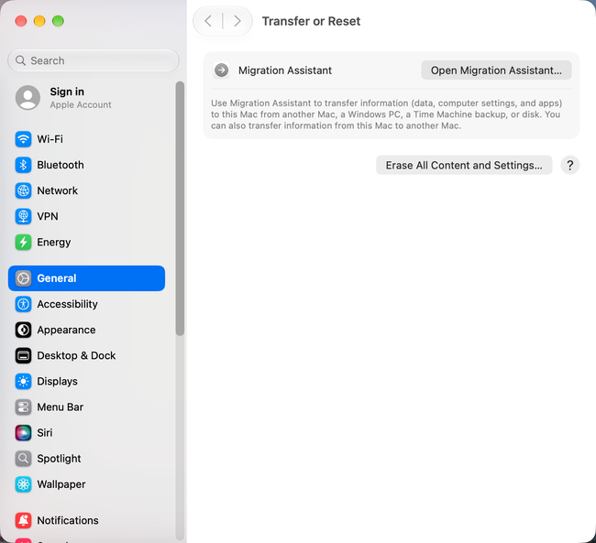Open VPN settings label
Viewport: 596px width, 543px height.
[48, 216]
